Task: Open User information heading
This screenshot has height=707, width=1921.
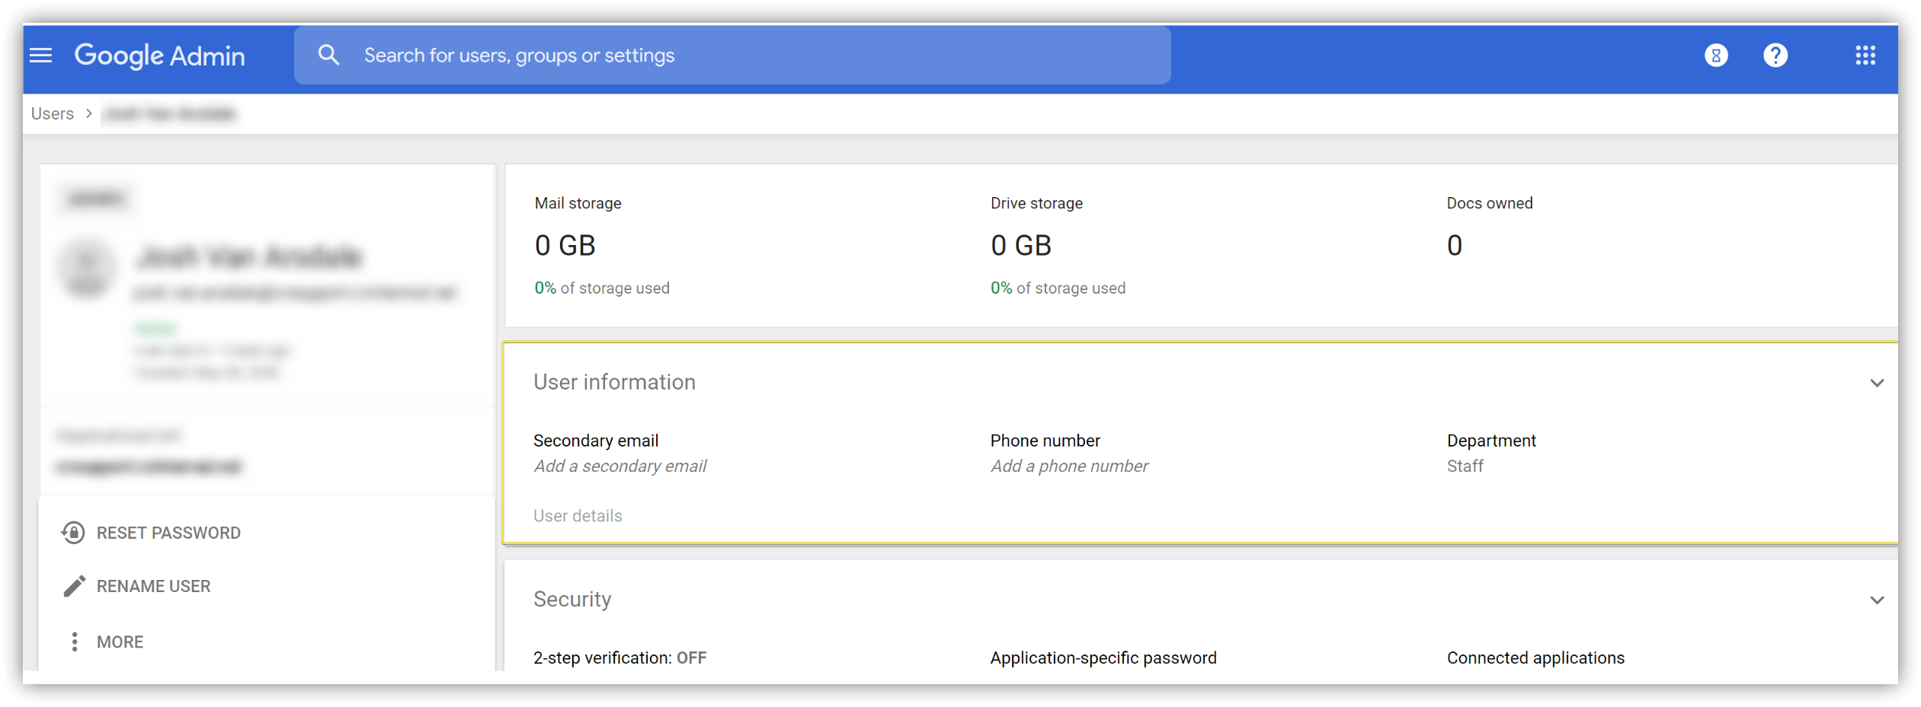Action: click(x=614, y=382)
